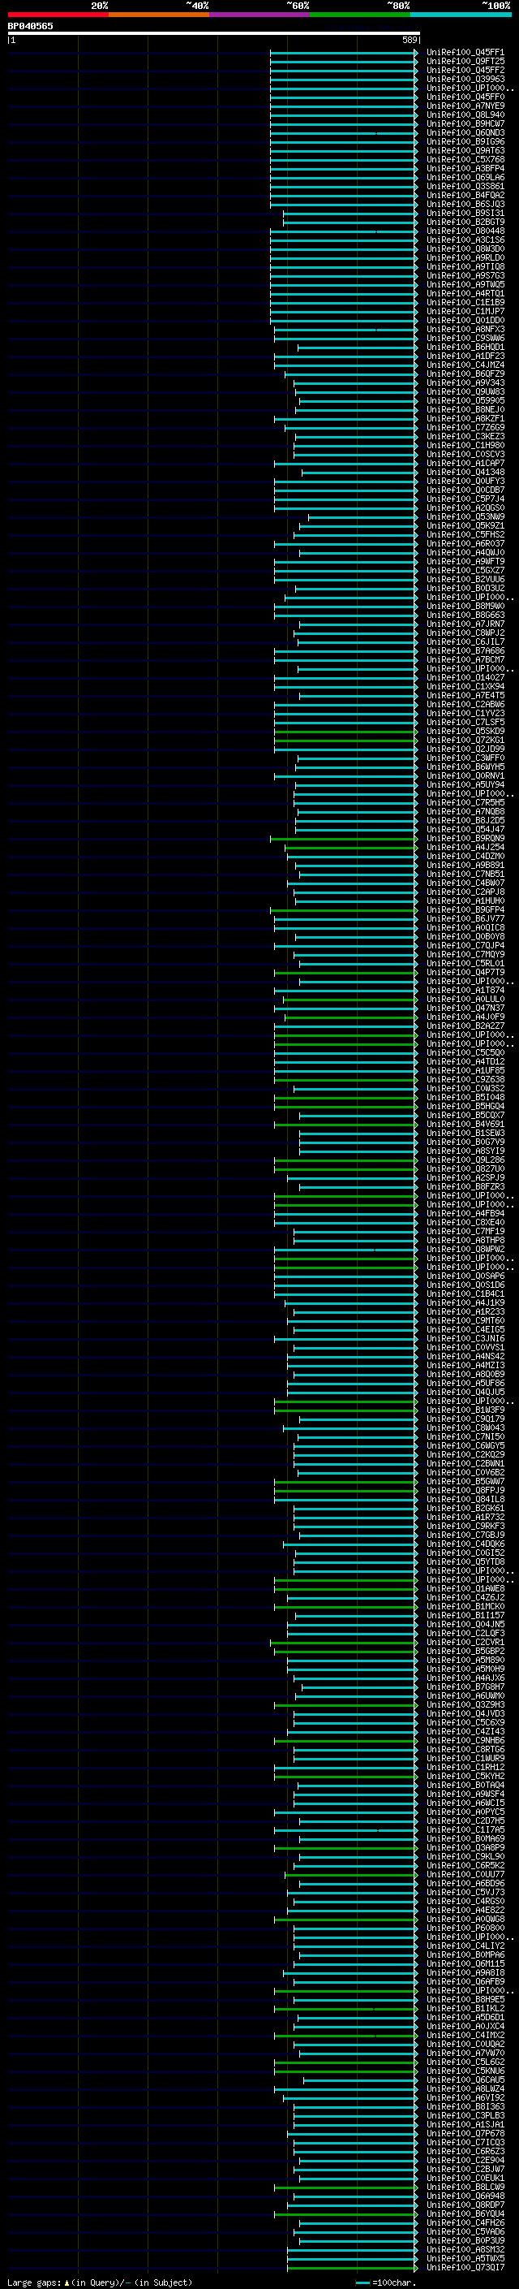
Task: Select the UniRef100_B9HCW7 entry
Action: tap(465, 123)
